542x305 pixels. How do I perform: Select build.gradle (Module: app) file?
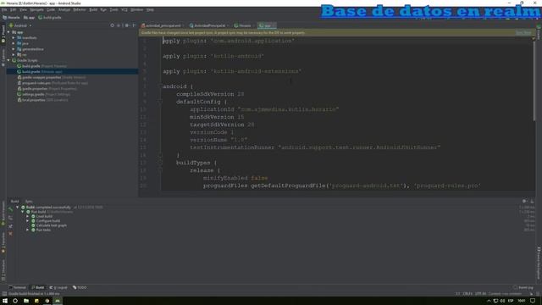(x=72, y=71)
